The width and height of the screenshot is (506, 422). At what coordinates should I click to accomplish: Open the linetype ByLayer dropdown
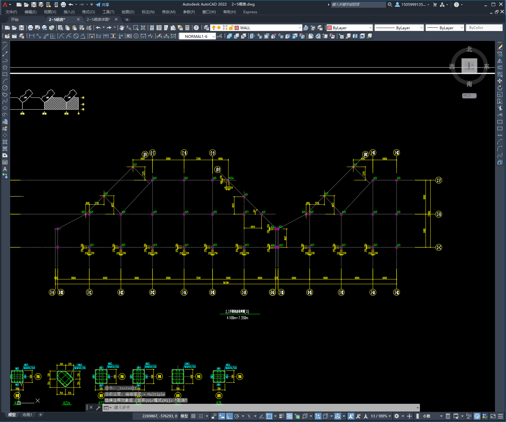(421, 28)
